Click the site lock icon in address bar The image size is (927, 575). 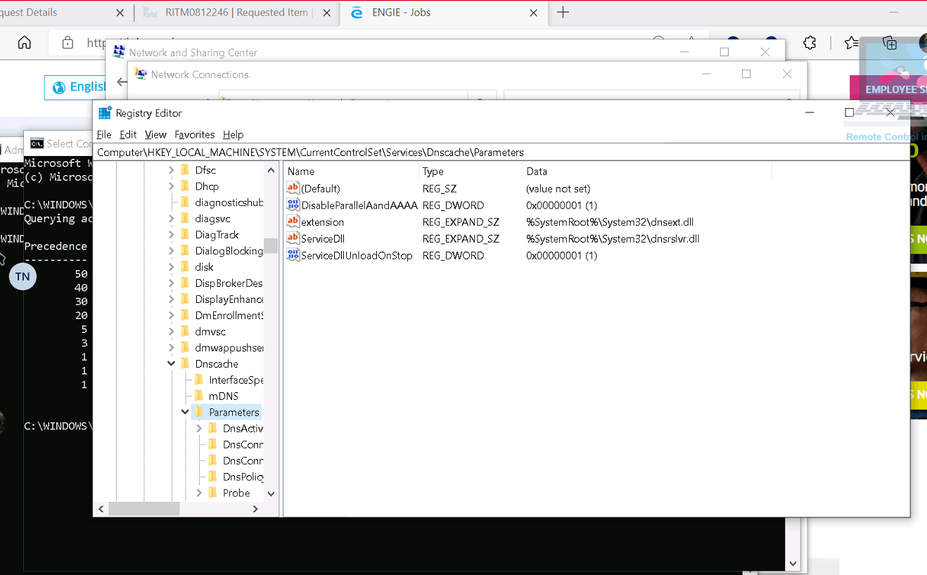click(68, 43)
